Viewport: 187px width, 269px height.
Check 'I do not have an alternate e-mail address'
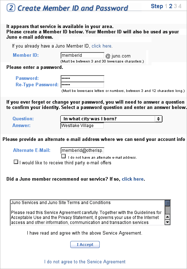pos(64,156)
